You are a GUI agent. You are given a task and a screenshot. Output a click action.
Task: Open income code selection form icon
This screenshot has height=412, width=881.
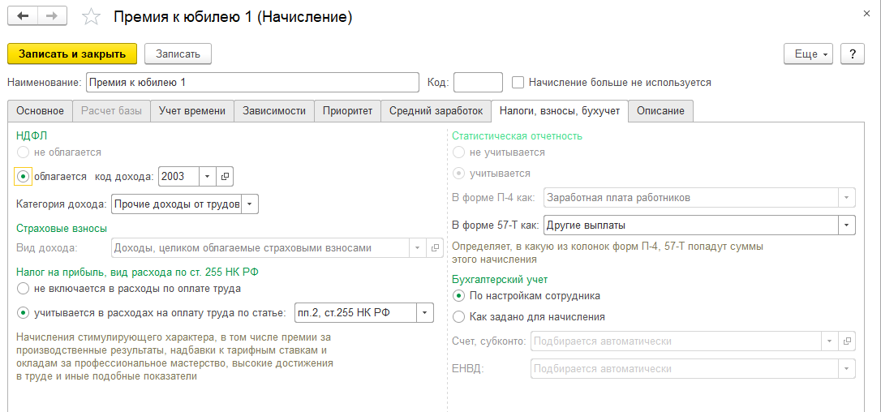tap(225, 176)
